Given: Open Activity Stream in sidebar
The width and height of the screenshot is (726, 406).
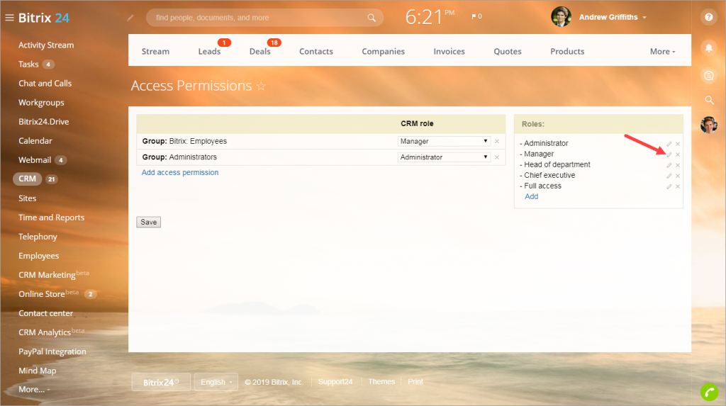Looking at the screenshot, I should 46,45.
